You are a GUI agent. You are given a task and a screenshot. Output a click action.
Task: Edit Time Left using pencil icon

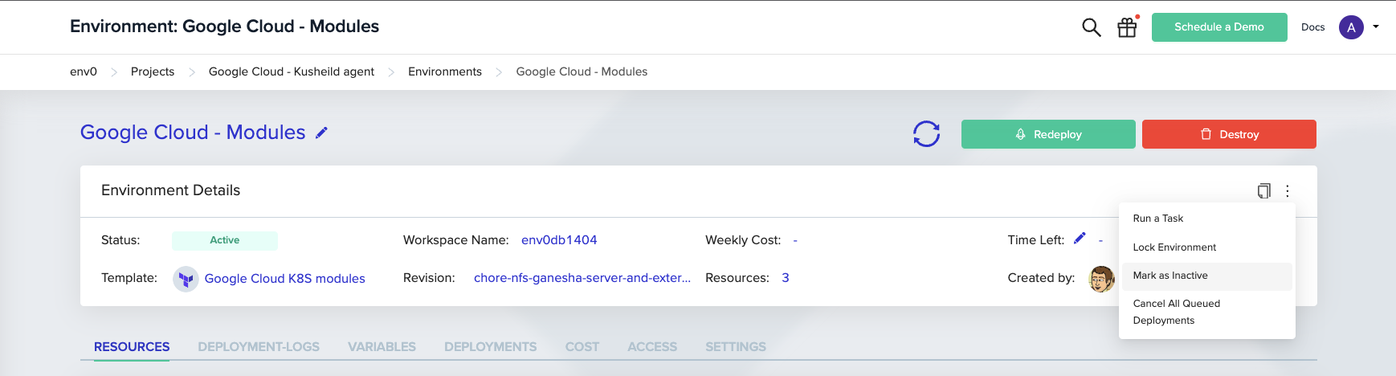(1080, 238)
